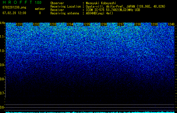Click the Receiving Location value text

coord(126,6)
